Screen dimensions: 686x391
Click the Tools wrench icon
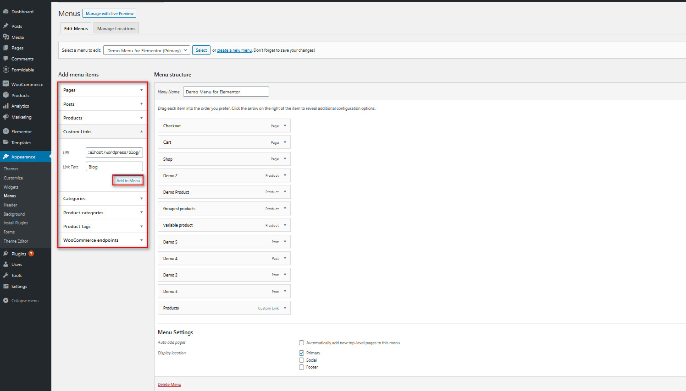coord(6,275)
